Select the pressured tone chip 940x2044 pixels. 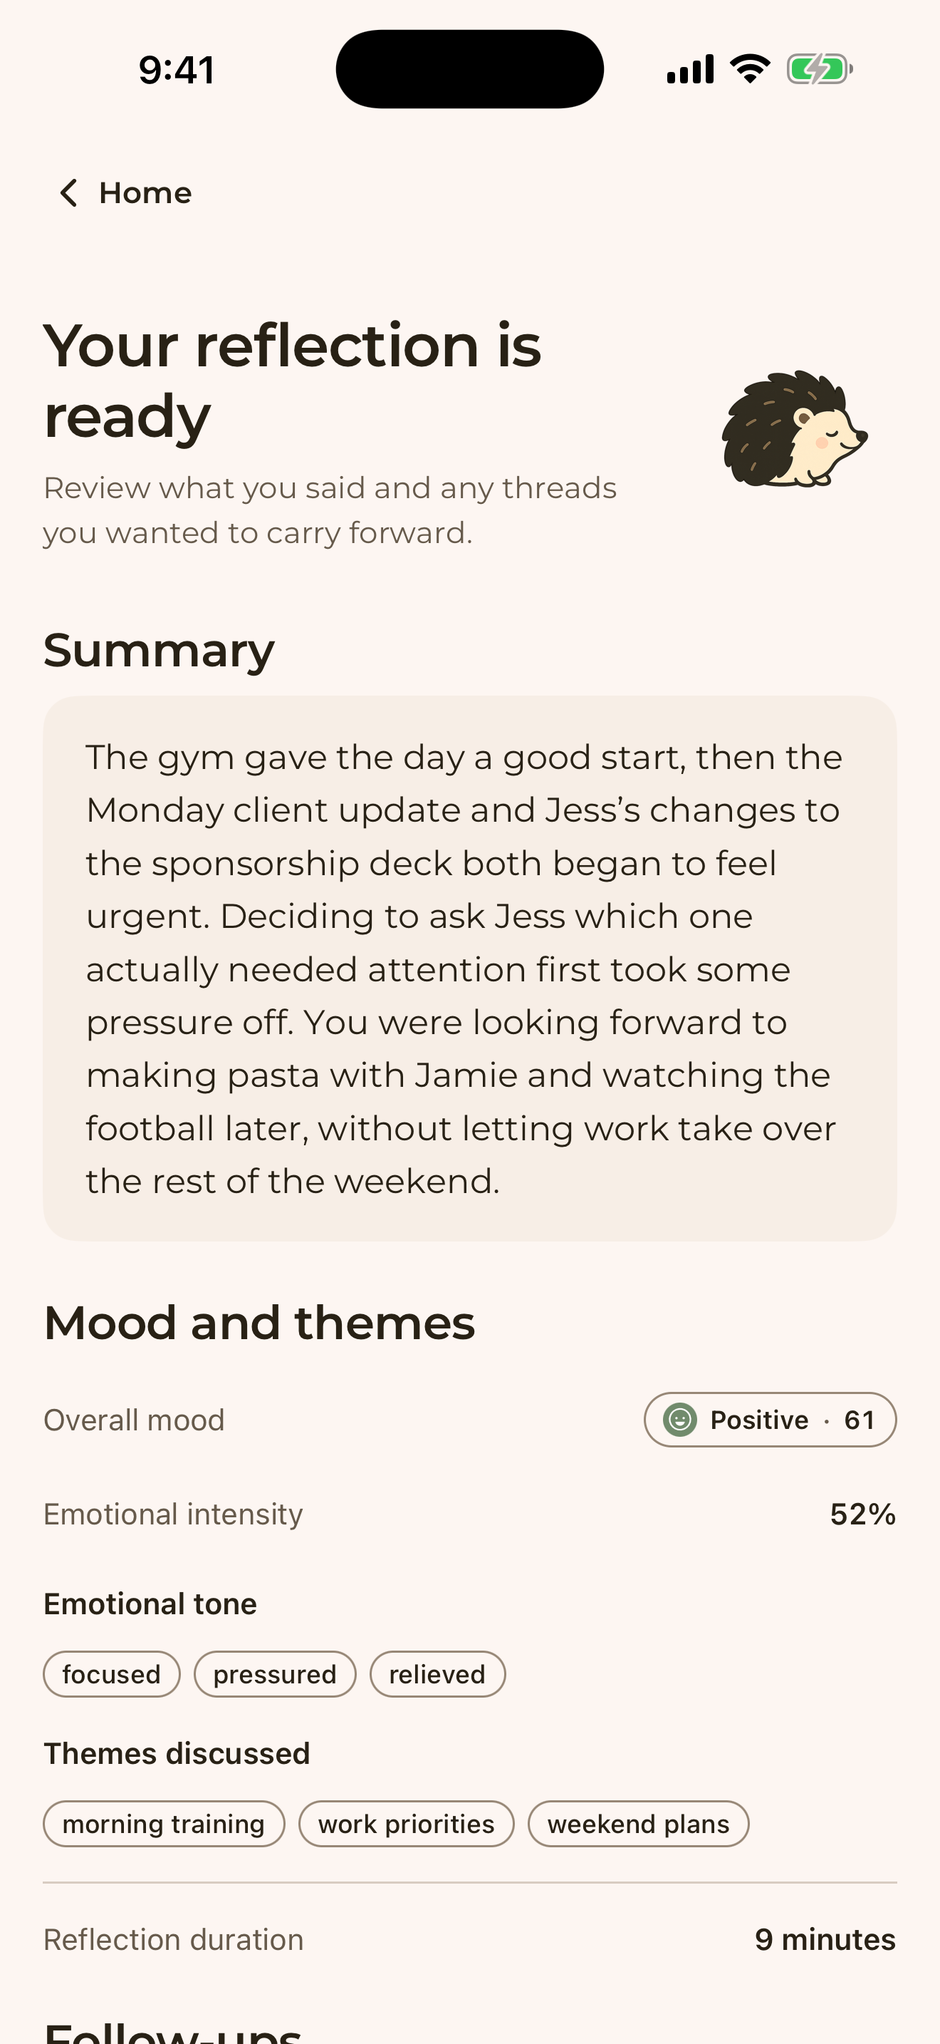click(x=275, y=1674)
